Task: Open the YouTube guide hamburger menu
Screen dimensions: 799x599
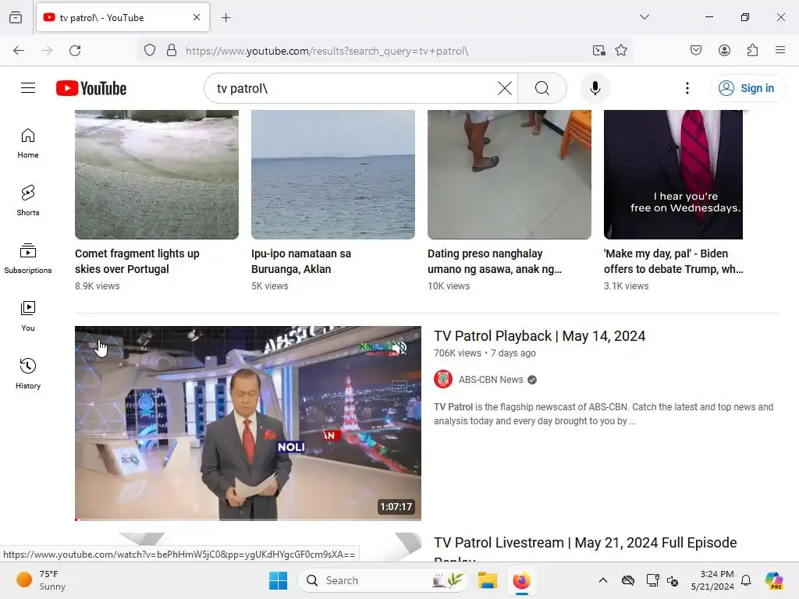Action: tap(28, 88)
